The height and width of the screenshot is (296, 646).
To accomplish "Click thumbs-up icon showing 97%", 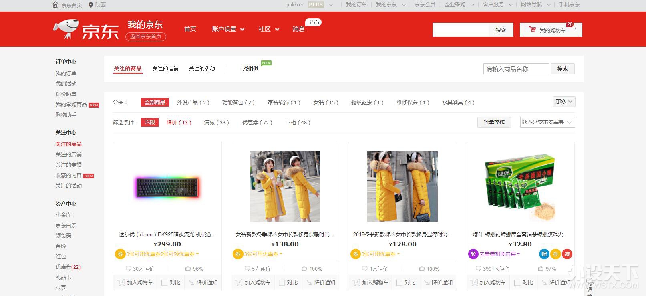I will pos(541,269).
